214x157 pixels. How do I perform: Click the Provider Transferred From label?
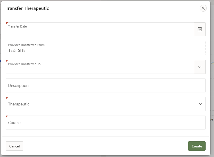pyautogui.click(x=26, y=45)
